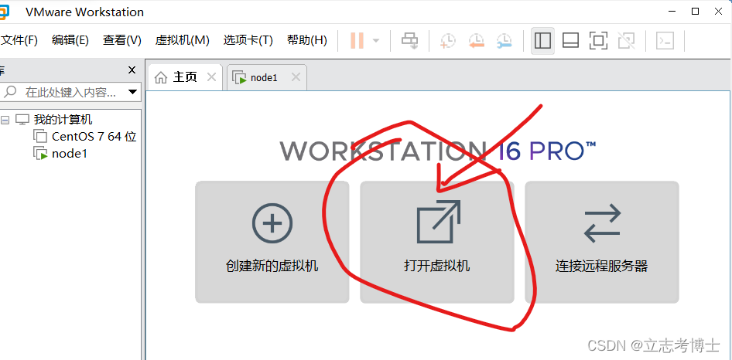Open the 帮助(H) menu

306,40
